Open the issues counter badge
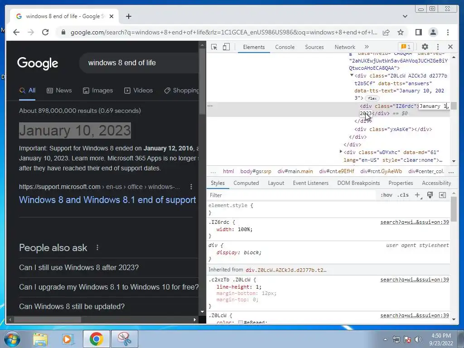 [x=406, y=47]
